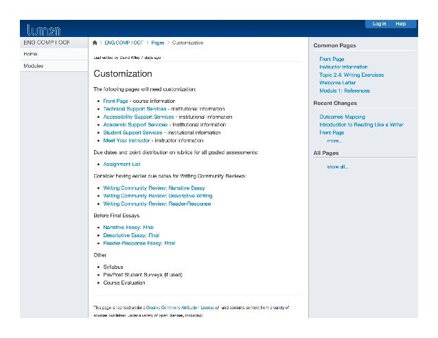Image resolution: width=438 pixels, height=338 pixels.
Task: Open Module 1: References link
Action: [x=345, y=90]
